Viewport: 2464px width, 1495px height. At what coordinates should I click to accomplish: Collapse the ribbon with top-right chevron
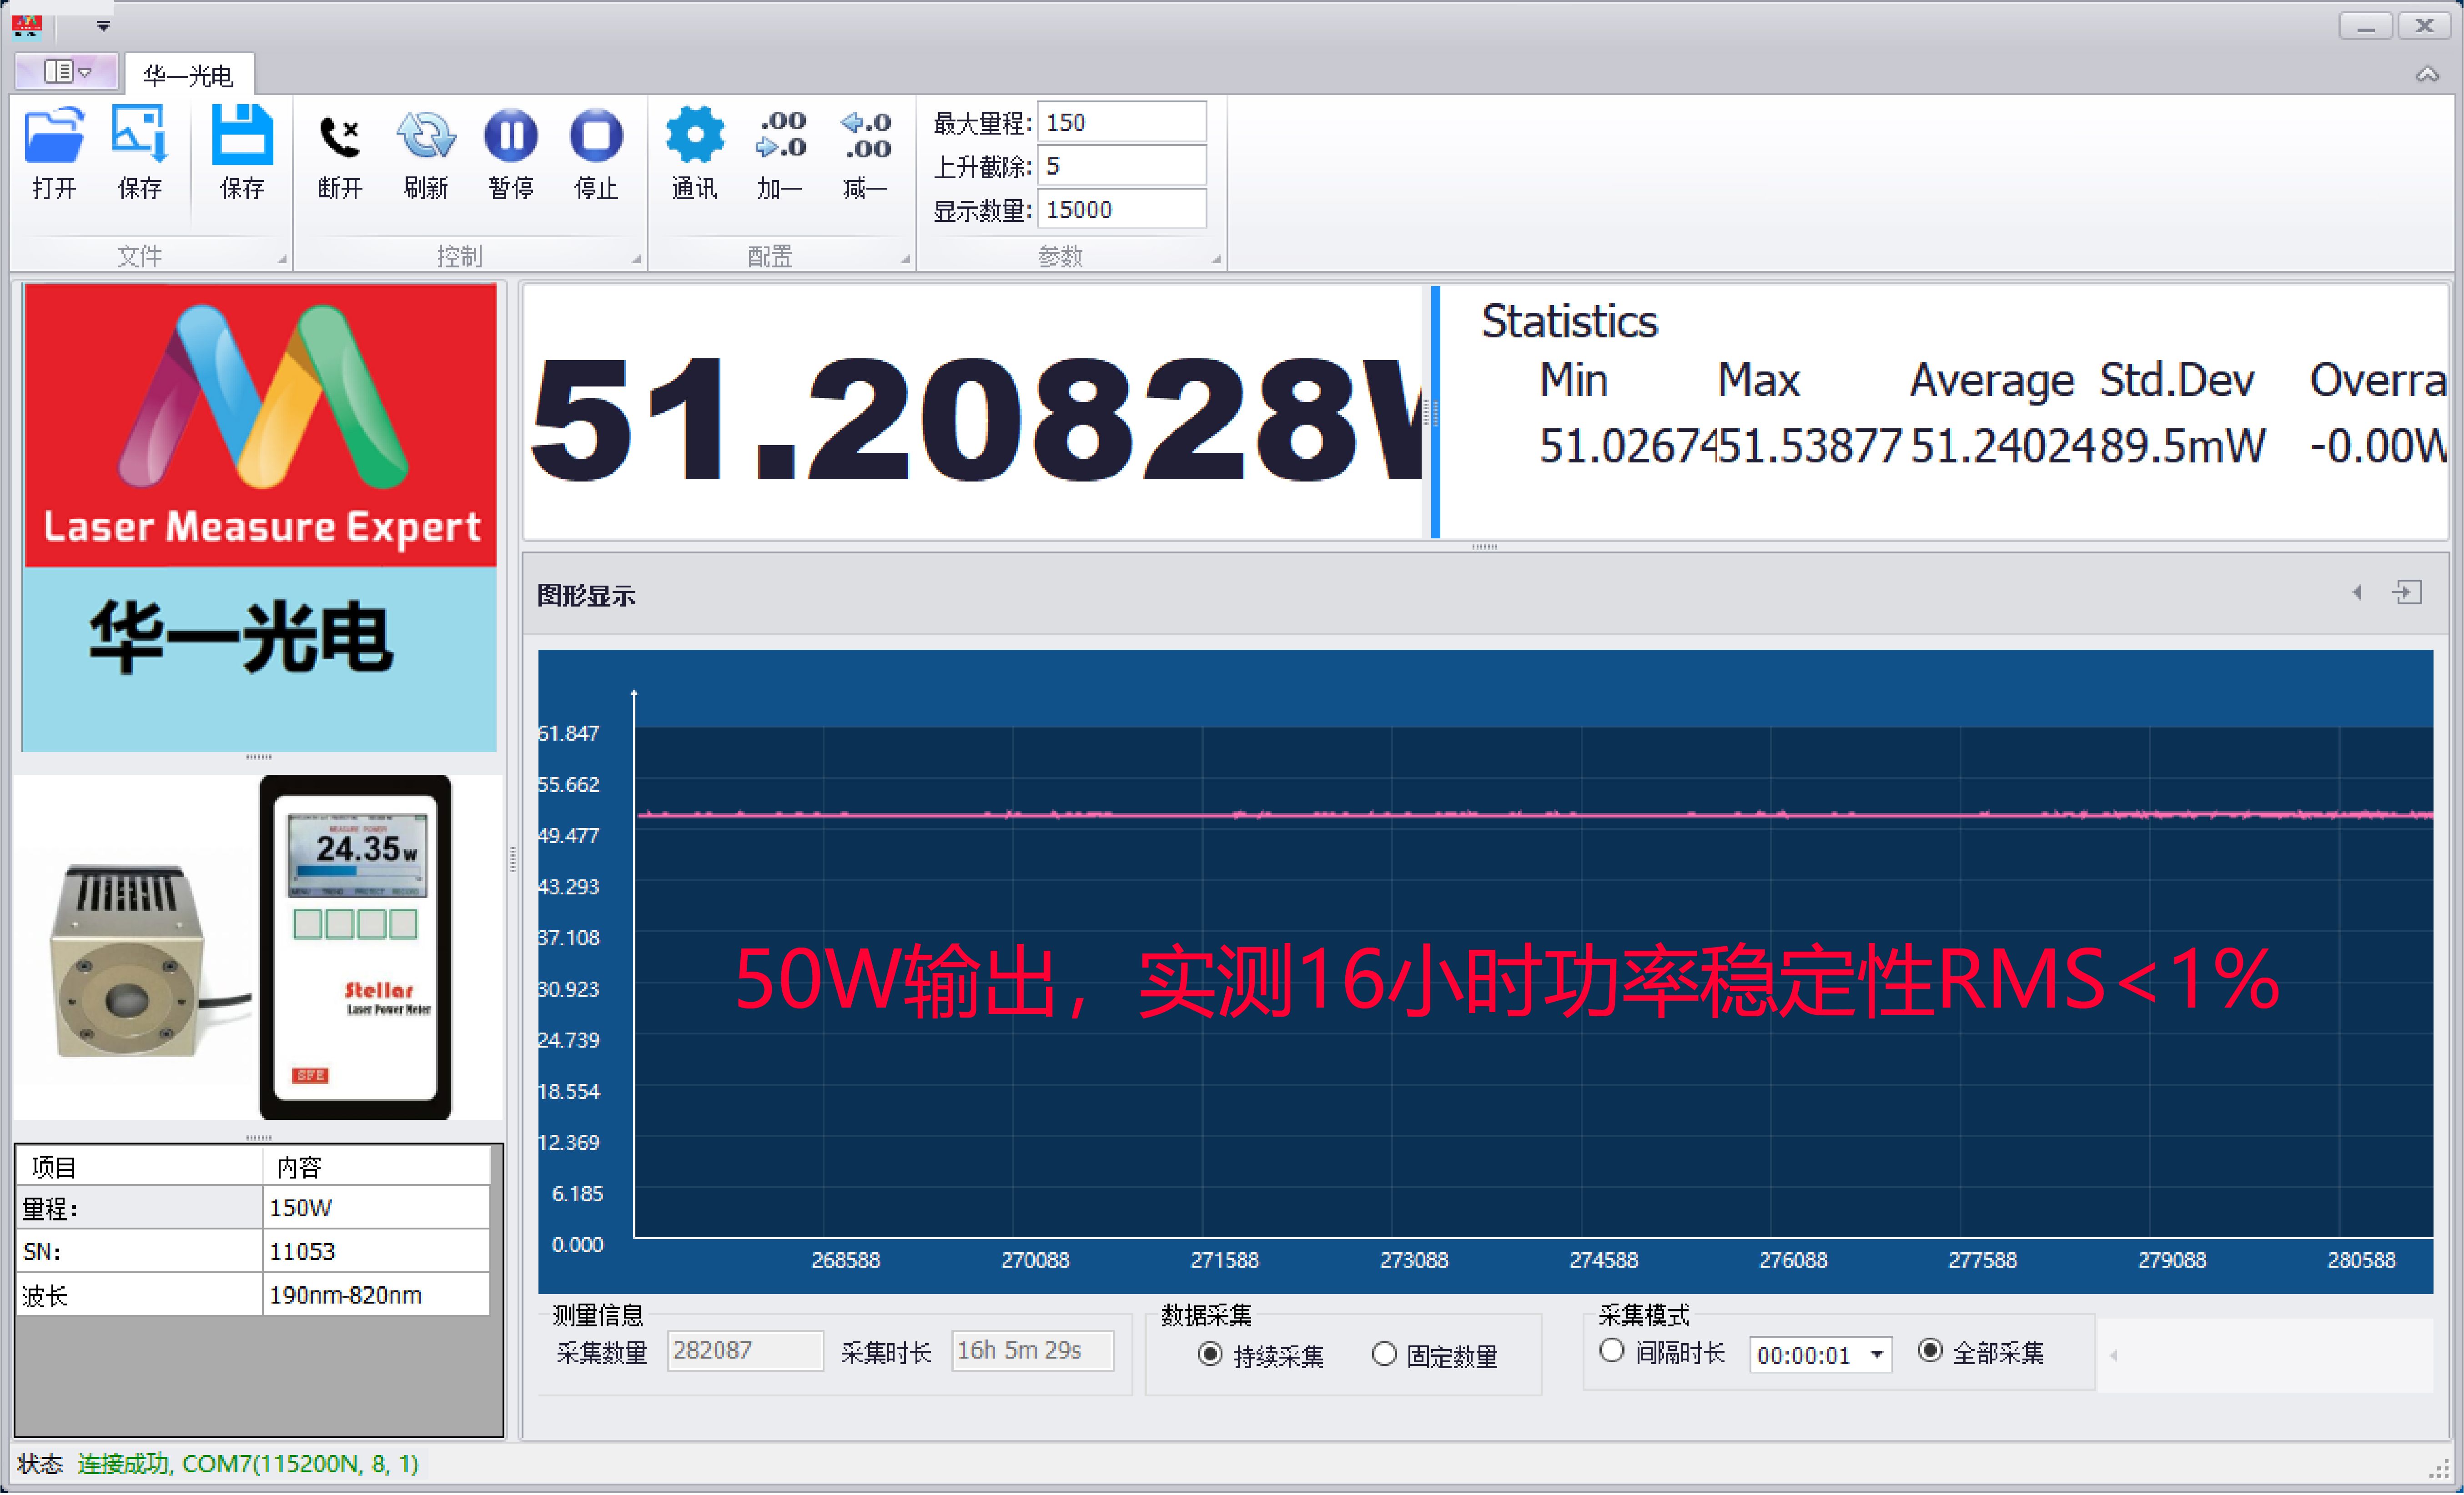(2427, 75)
